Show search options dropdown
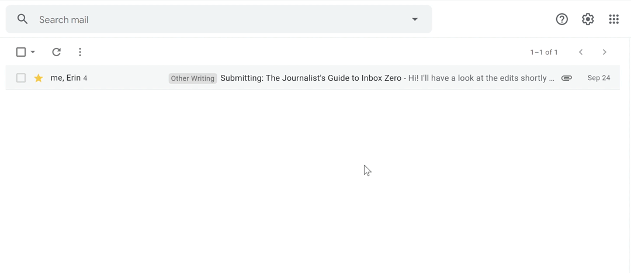The image size is (631, 273). click(x=415, y=19)
